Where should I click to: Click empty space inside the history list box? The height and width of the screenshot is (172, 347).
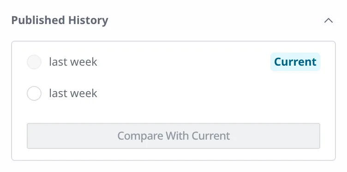click(199, 111)
